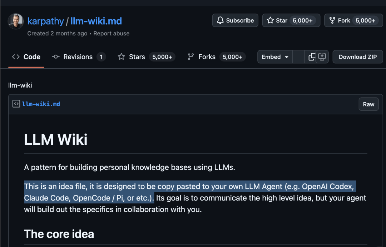The image size is (386, 247).
Task: Click the 'llm-wiki' description text
Action: pyautogui.click(x=20, y=85)
